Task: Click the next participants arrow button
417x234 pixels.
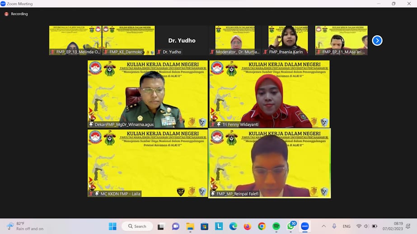Action: (x=377, y=41)
